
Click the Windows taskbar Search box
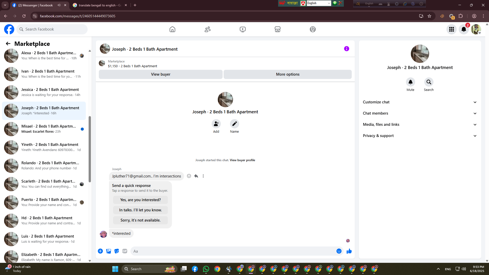(x=150, y=269)
